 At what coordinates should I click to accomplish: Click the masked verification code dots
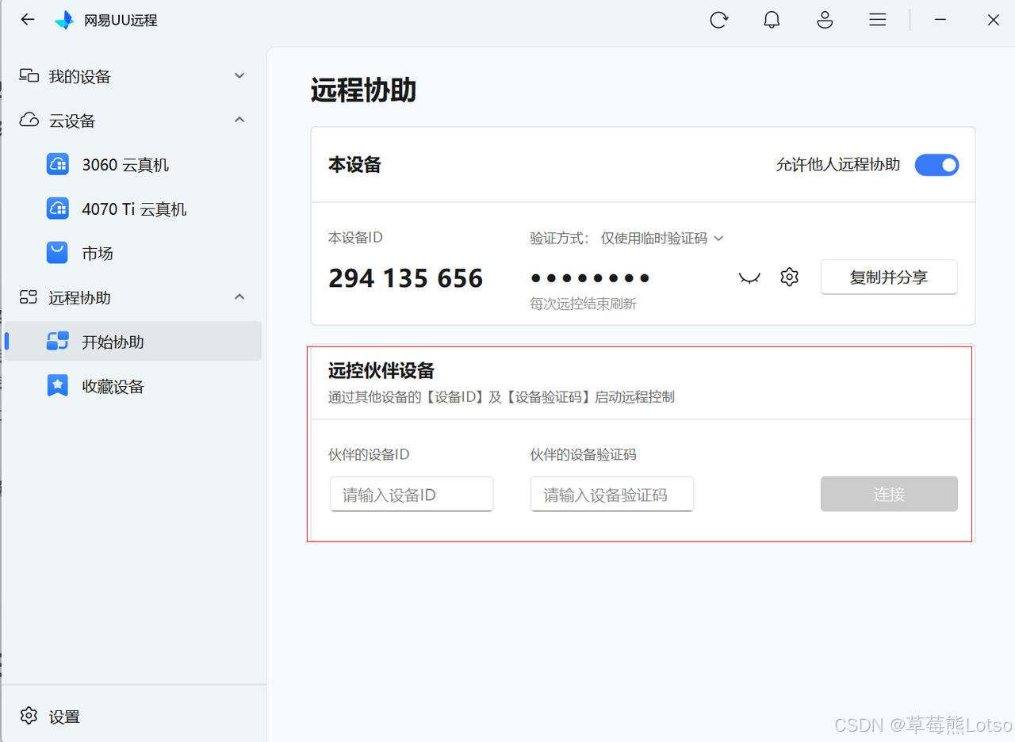(x=590, y=278)
